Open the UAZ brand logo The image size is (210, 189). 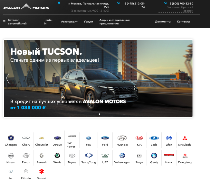click(x=105, y=156)
